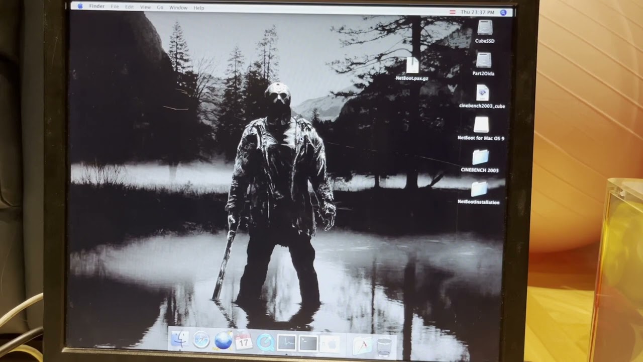The image size is (643, 362).
Task: Select the NetBoot.pax.gz file icon
Action: 412,65
